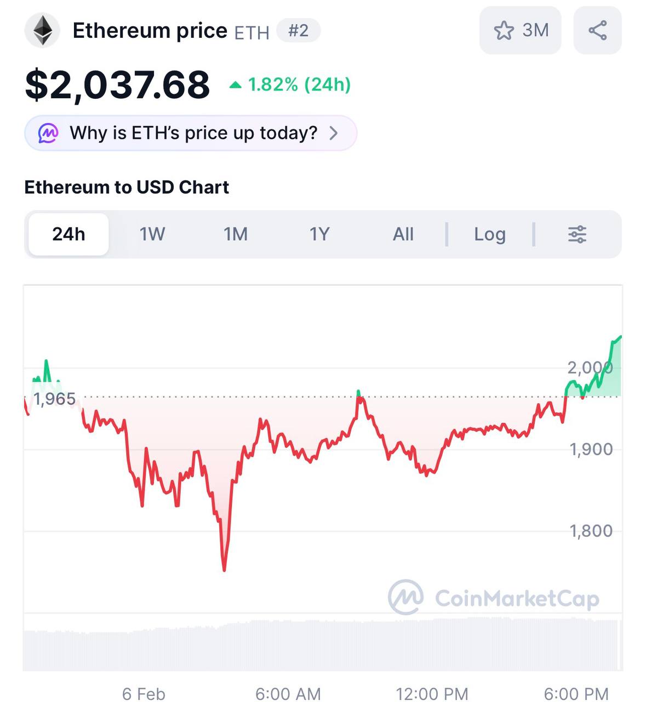Click the share icon button
This screenshot has width=646, height=702.
pyautogui.click(x=597, y=31)
